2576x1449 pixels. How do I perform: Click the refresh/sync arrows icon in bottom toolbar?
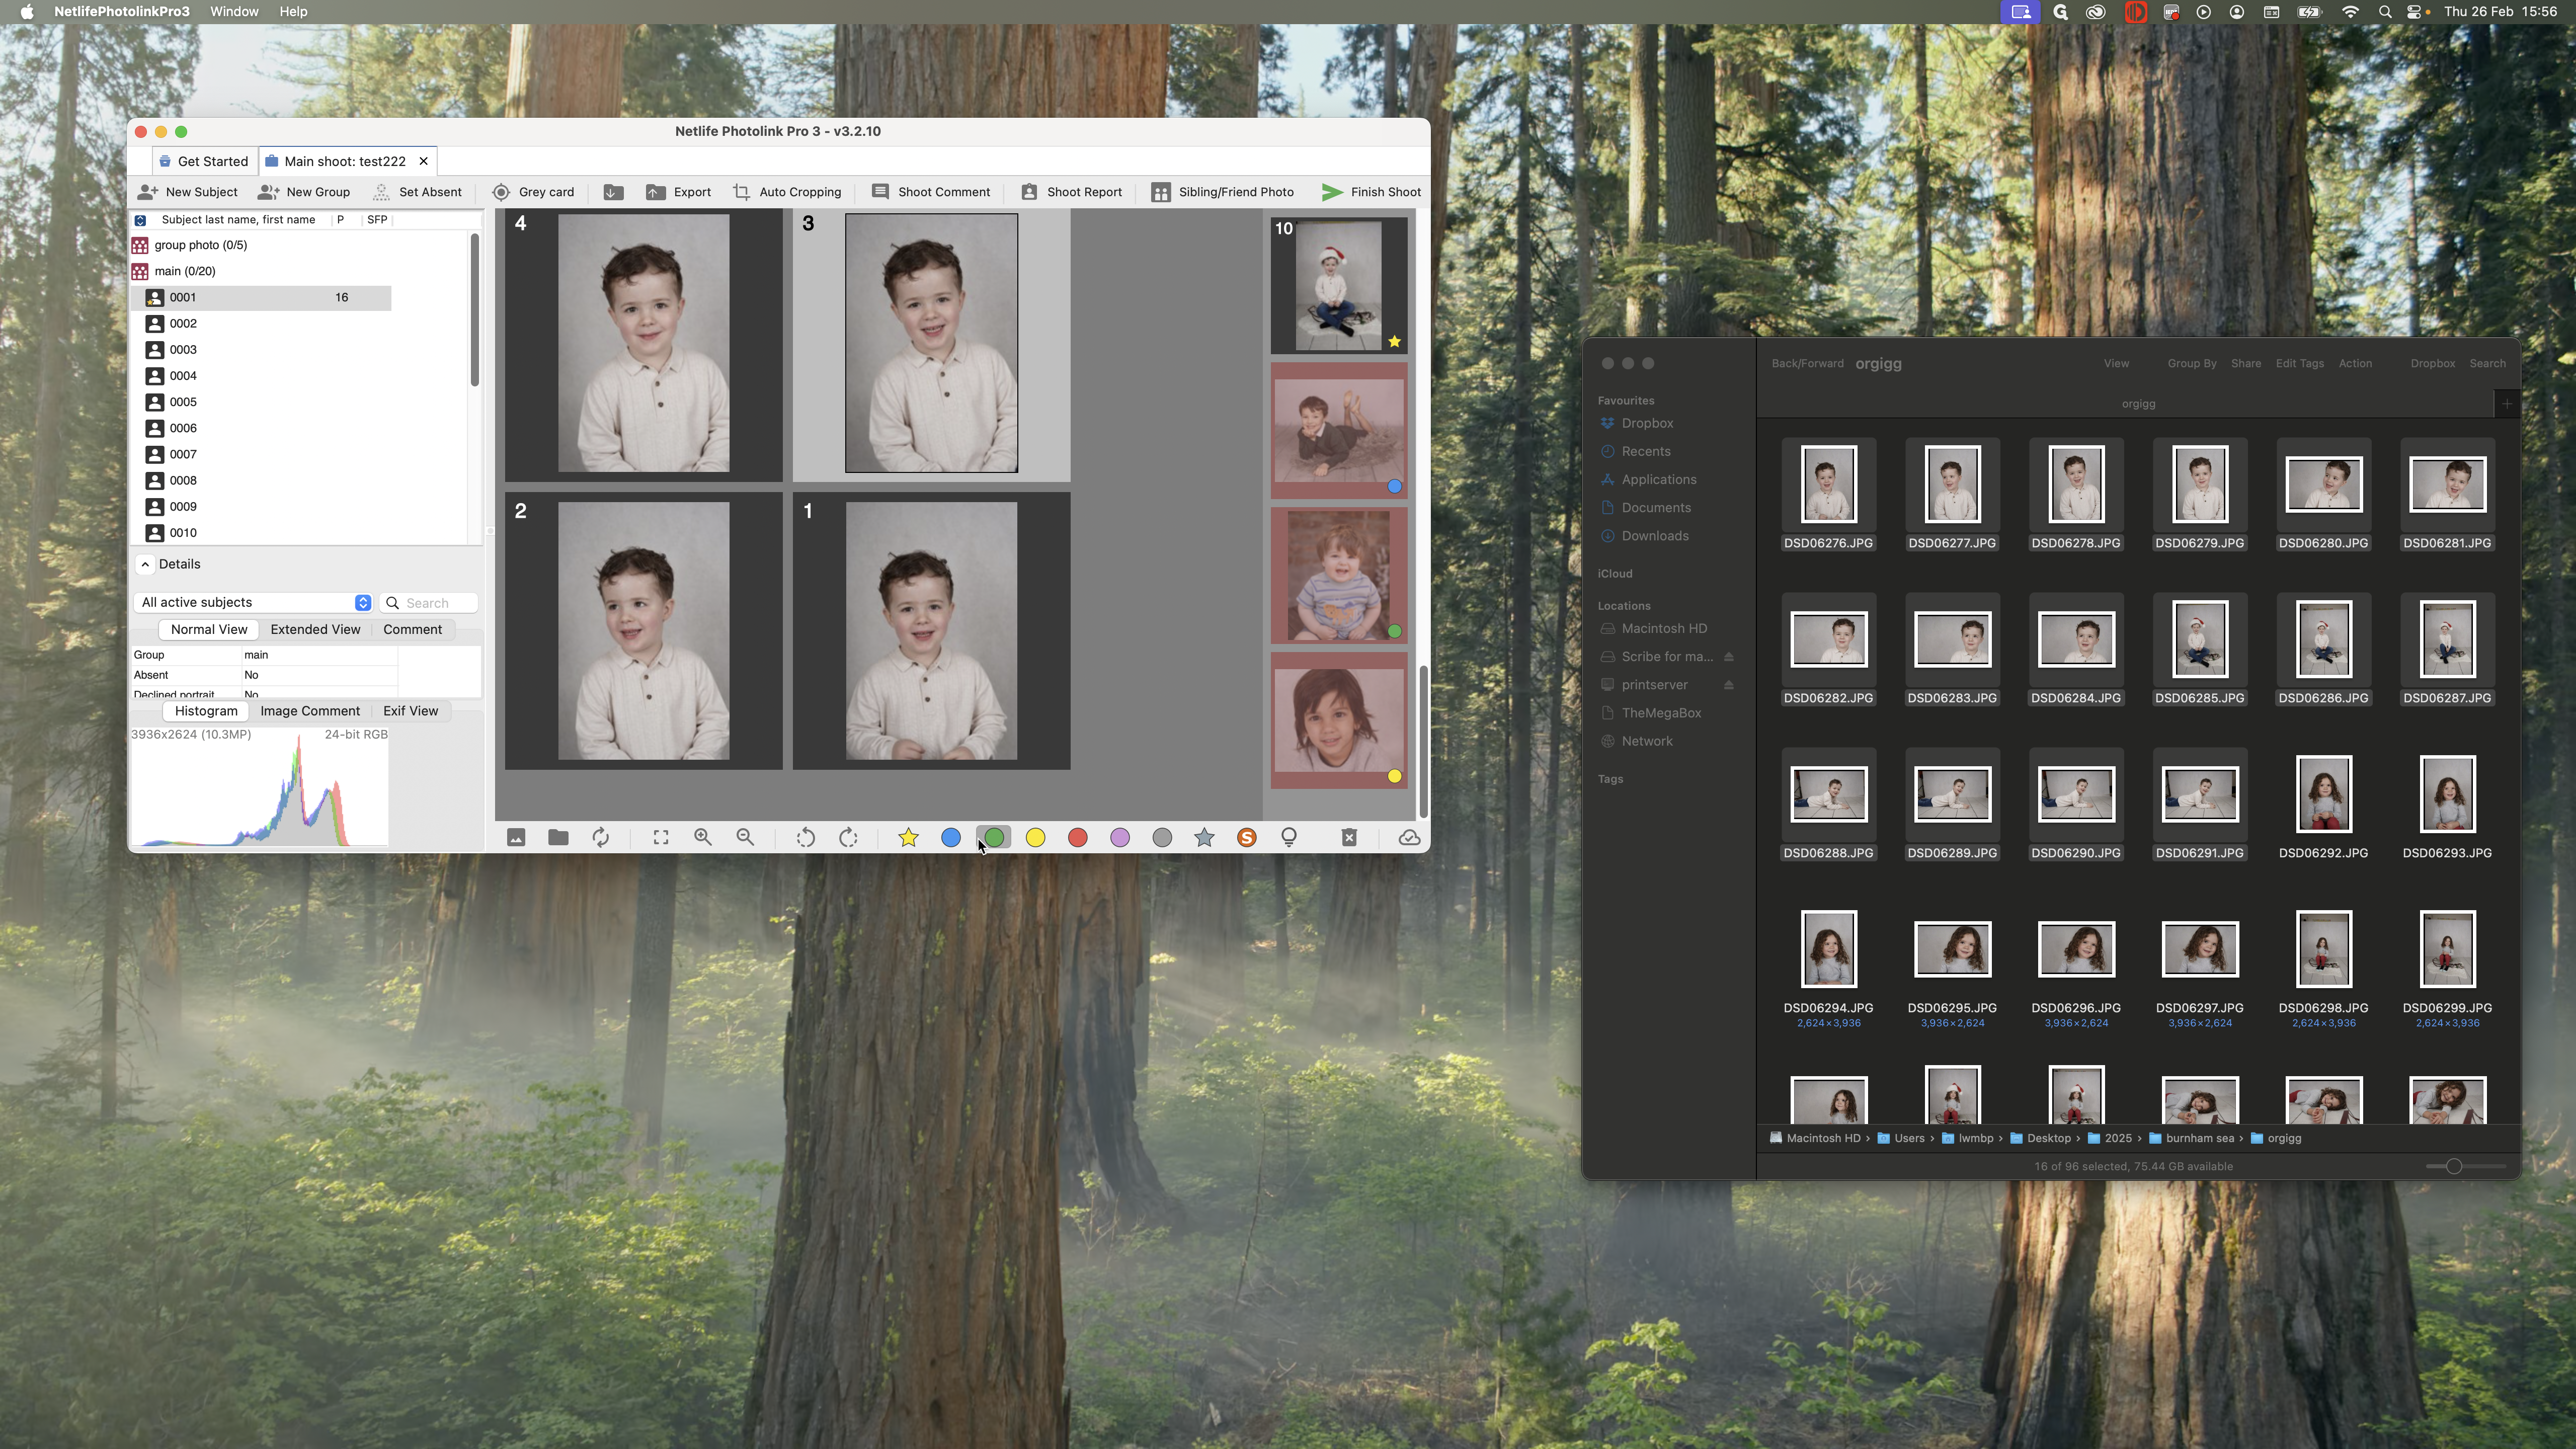pyautogui.click(x=601, y=837)
